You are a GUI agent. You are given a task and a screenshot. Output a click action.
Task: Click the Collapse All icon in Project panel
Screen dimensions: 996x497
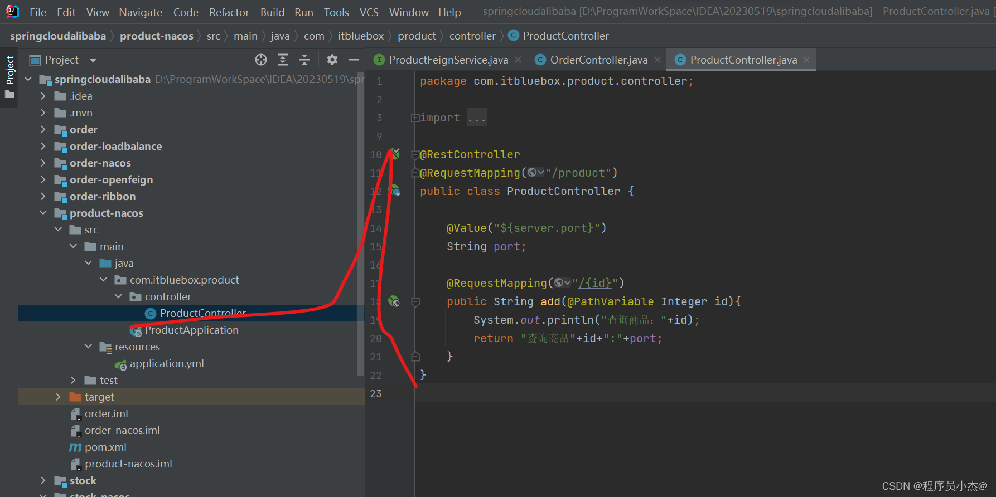click(304, 60)
